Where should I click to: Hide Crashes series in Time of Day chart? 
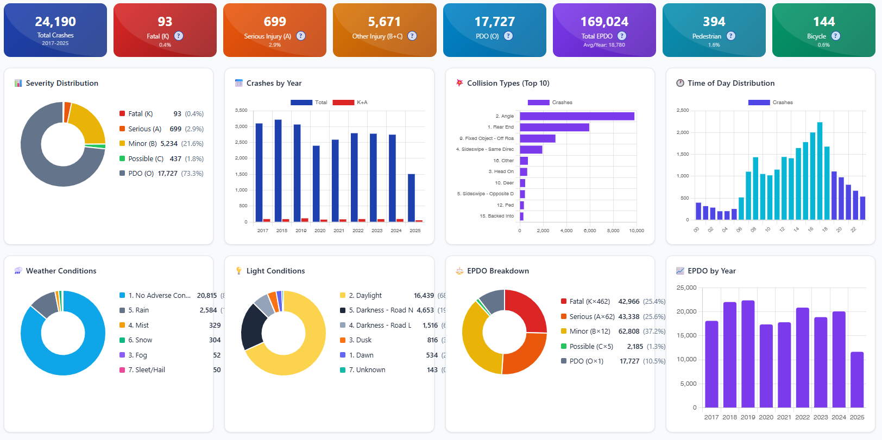770,103
